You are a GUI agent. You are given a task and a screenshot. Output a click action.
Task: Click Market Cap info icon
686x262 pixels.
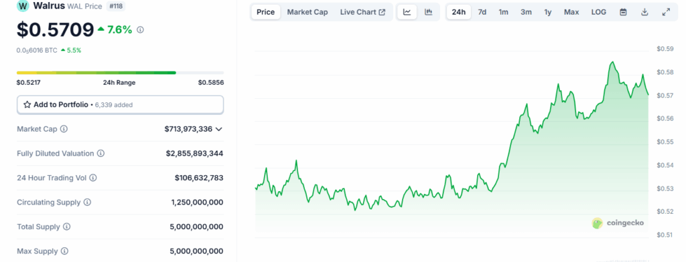(x=64, y=129)
